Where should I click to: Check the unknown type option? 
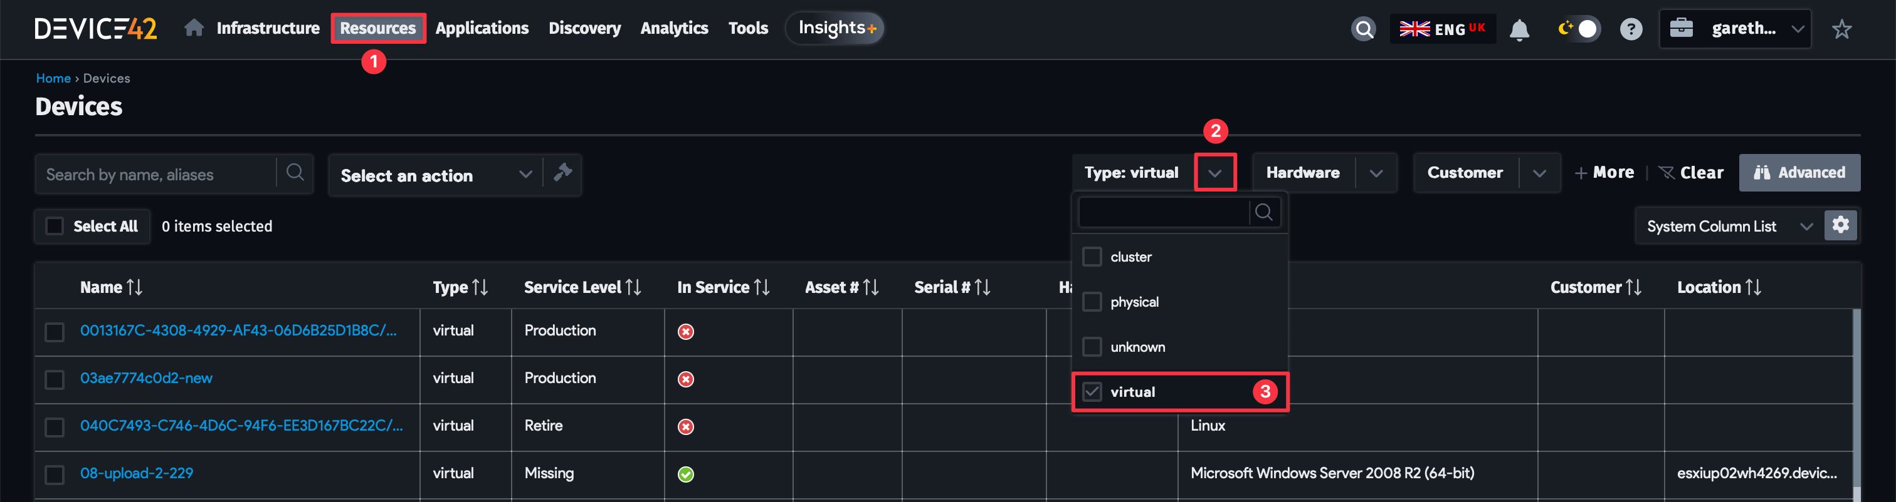pyautogui.click(x=1092, y=347)
